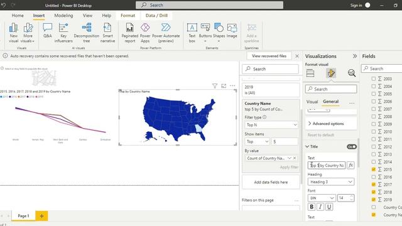Viewport: 402px width, 226px height.
Task: Insert an Image element
Action: coord(232,31)
